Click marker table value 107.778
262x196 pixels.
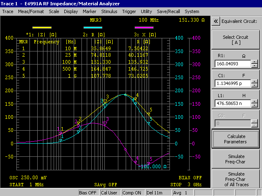[101, 76]
